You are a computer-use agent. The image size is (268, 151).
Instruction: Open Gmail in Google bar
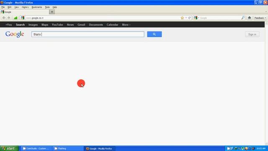[x=81, y=25]
